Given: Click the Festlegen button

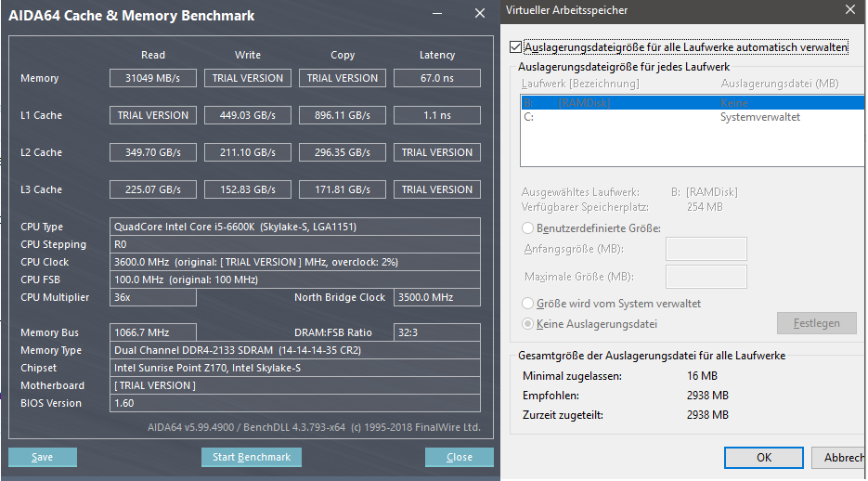Looking at the screenshot, I should 817,323.
